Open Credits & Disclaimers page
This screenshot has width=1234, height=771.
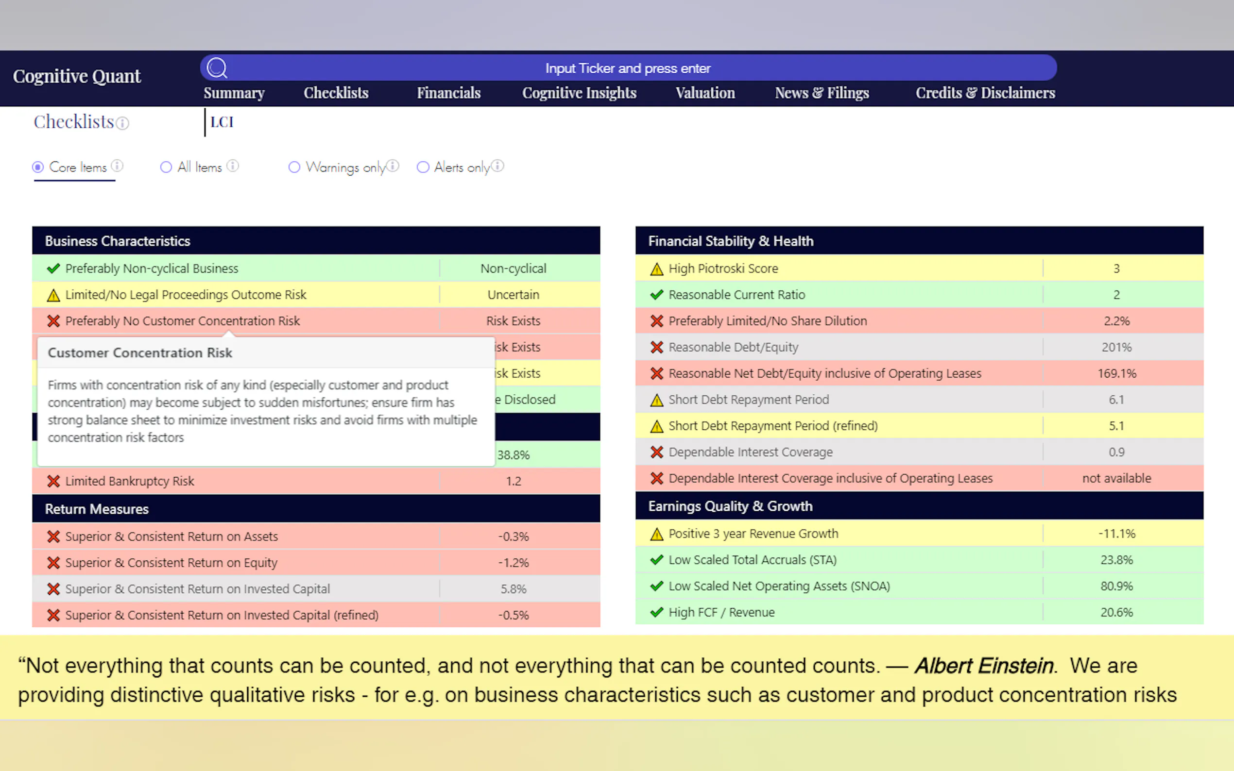tap(985, 93)
